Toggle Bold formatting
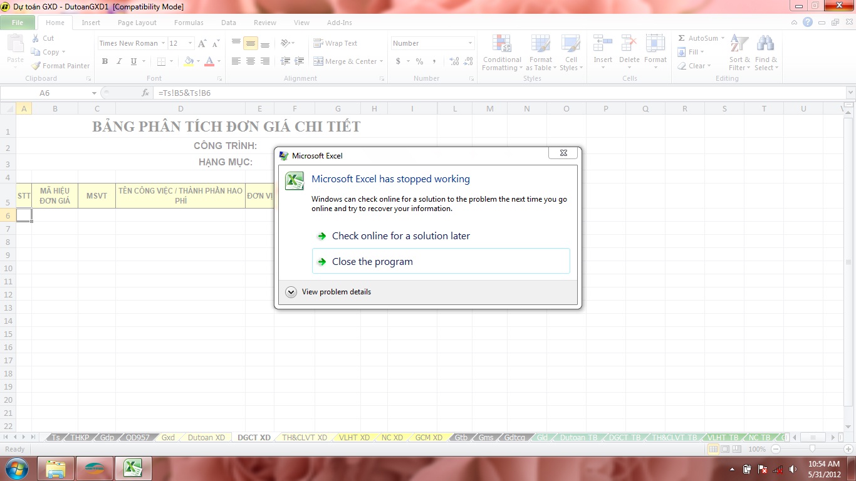 point(105,61)
